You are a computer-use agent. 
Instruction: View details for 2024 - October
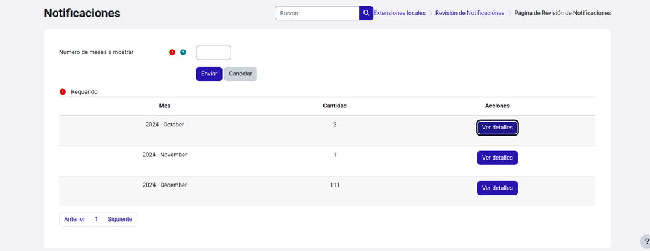[497, 128]
